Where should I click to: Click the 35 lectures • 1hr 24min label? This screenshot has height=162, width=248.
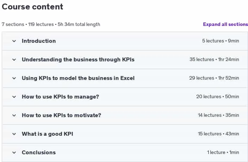(214, 59)
